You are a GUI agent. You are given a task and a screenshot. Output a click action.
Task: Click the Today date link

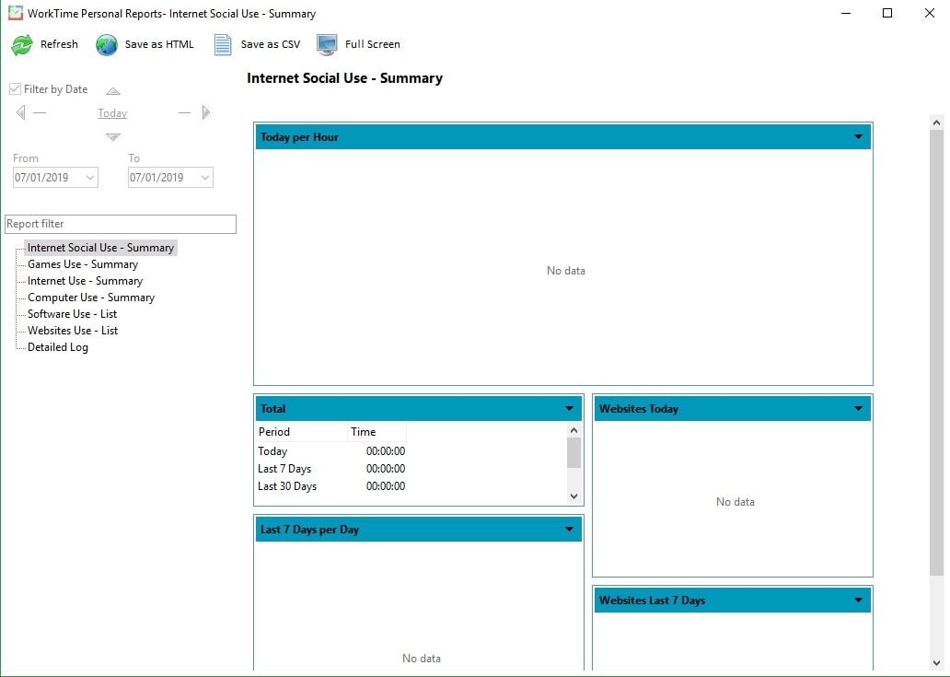coord(112,113)
